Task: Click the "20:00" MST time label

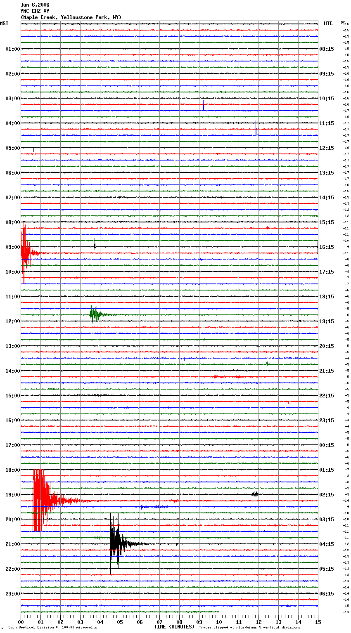Action: [x=13, y=520]
